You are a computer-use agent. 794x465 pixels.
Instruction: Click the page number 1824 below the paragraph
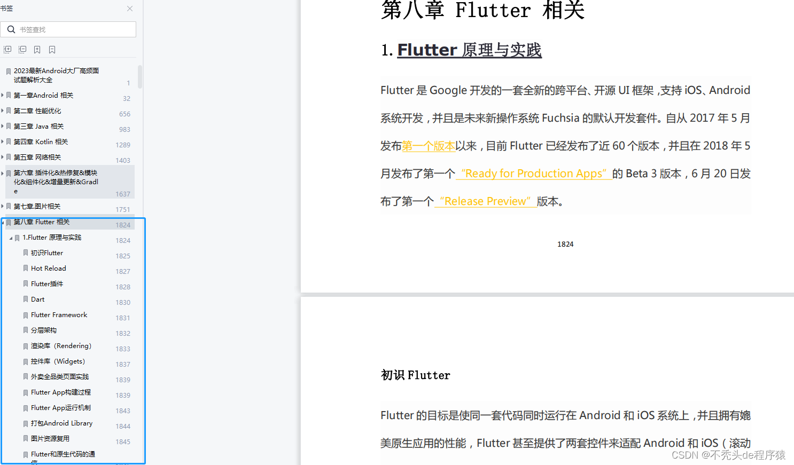(565, 244)
